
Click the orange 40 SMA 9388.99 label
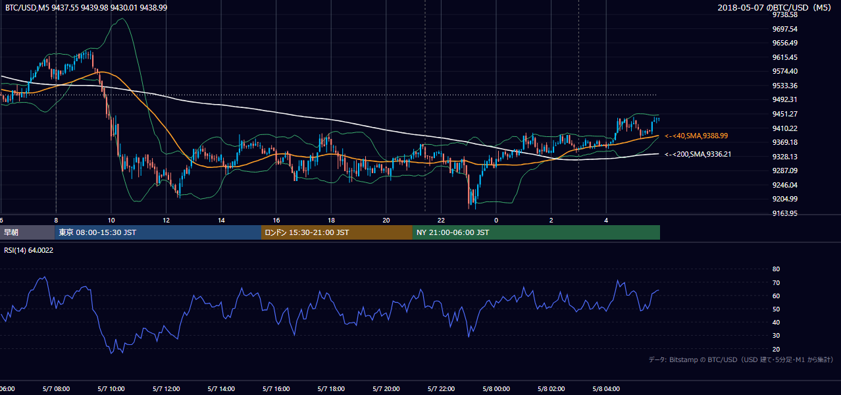[696, 136]
